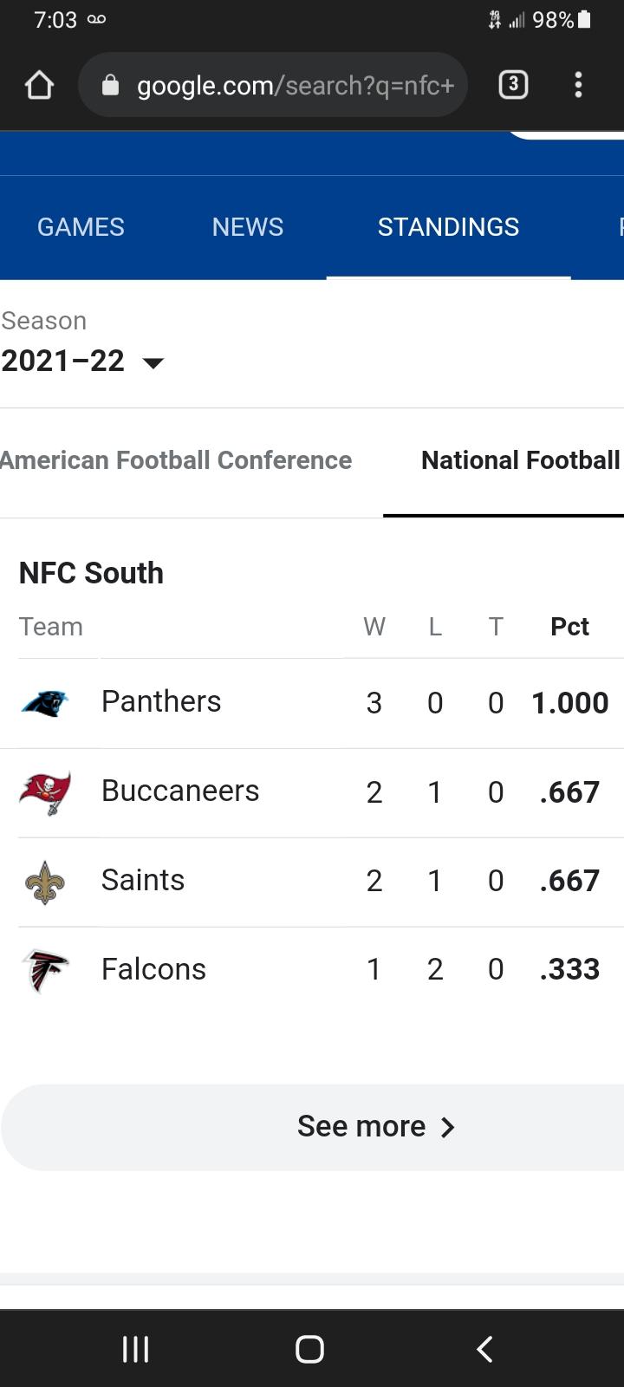
Task: Open the Panthers team name link
Action: point(161,701)
